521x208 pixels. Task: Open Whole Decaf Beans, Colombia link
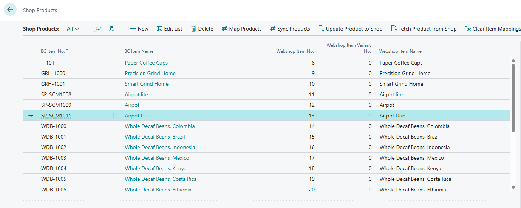tap(160, 126)
